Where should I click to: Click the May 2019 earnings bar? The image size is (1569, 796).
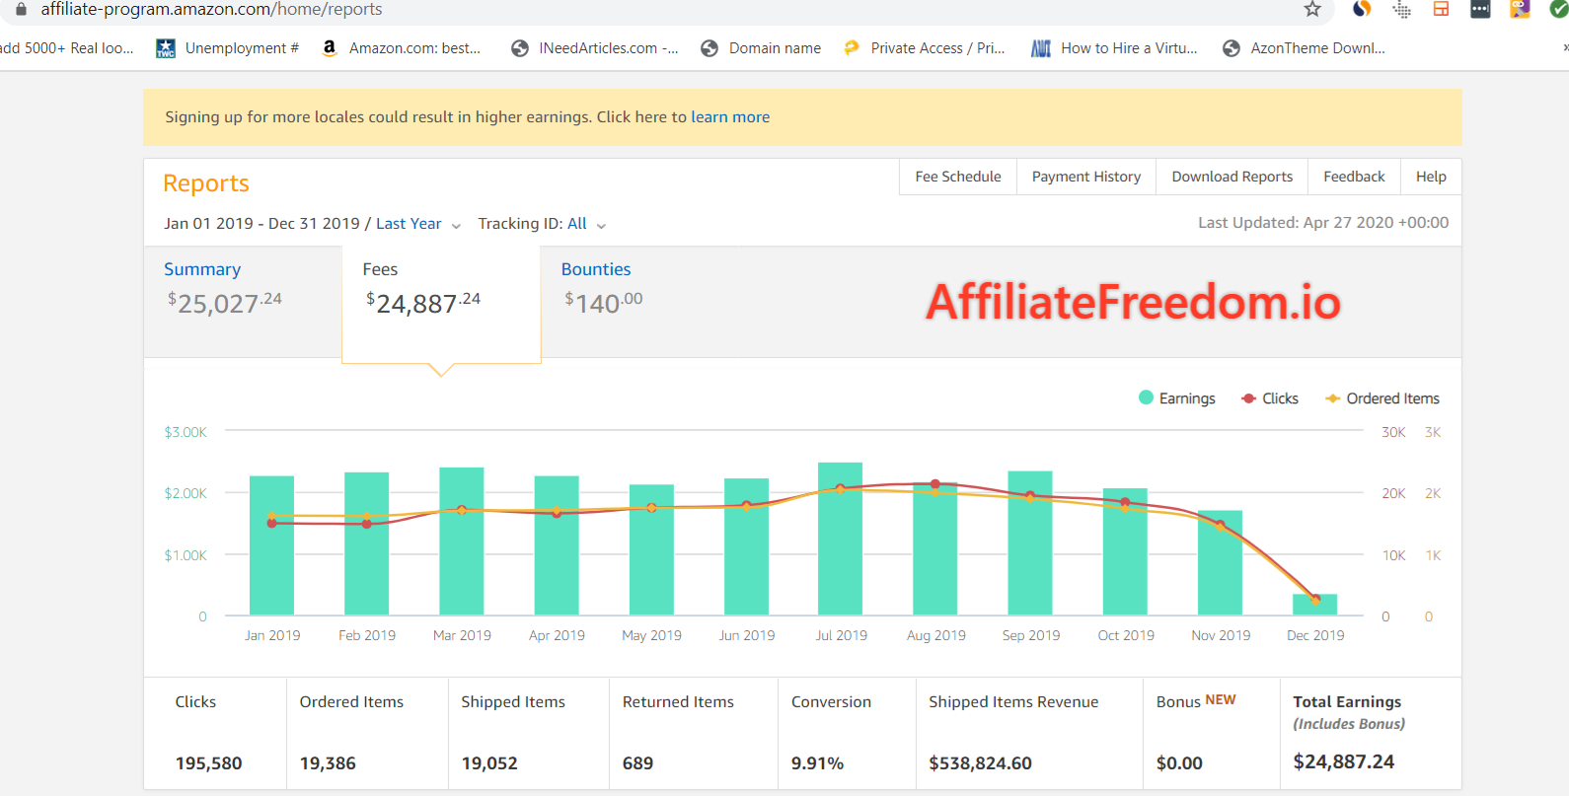coord(651,549)
